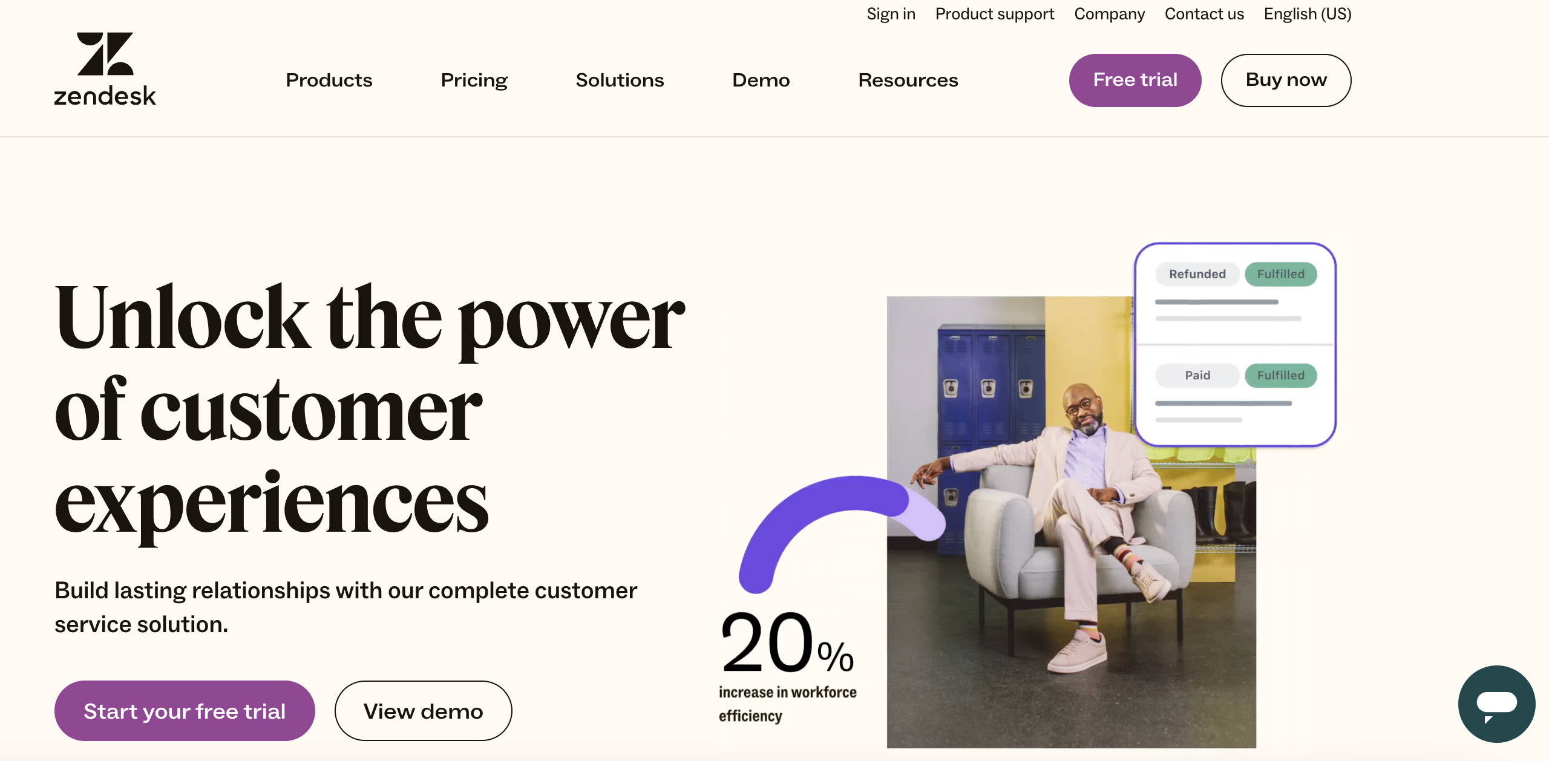Click the Demo navigation tab
Image resolution: width=1549 pixels, height=761 pixels.
pos(761,80)
